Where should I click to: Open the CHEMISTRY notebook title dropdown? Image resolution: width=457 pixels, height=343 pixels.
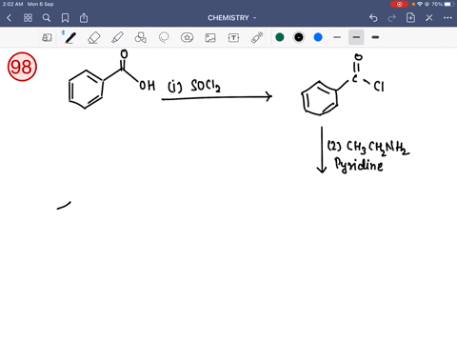coord(232,18)
